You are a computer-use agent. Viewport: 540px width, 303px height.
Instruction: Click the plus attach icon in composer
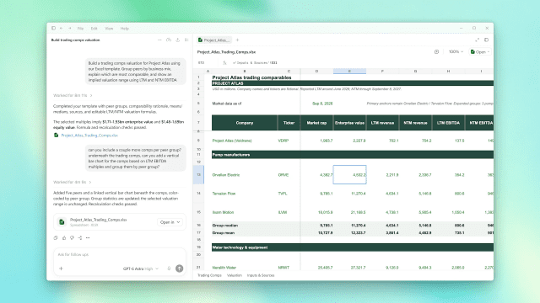[61, 268]
